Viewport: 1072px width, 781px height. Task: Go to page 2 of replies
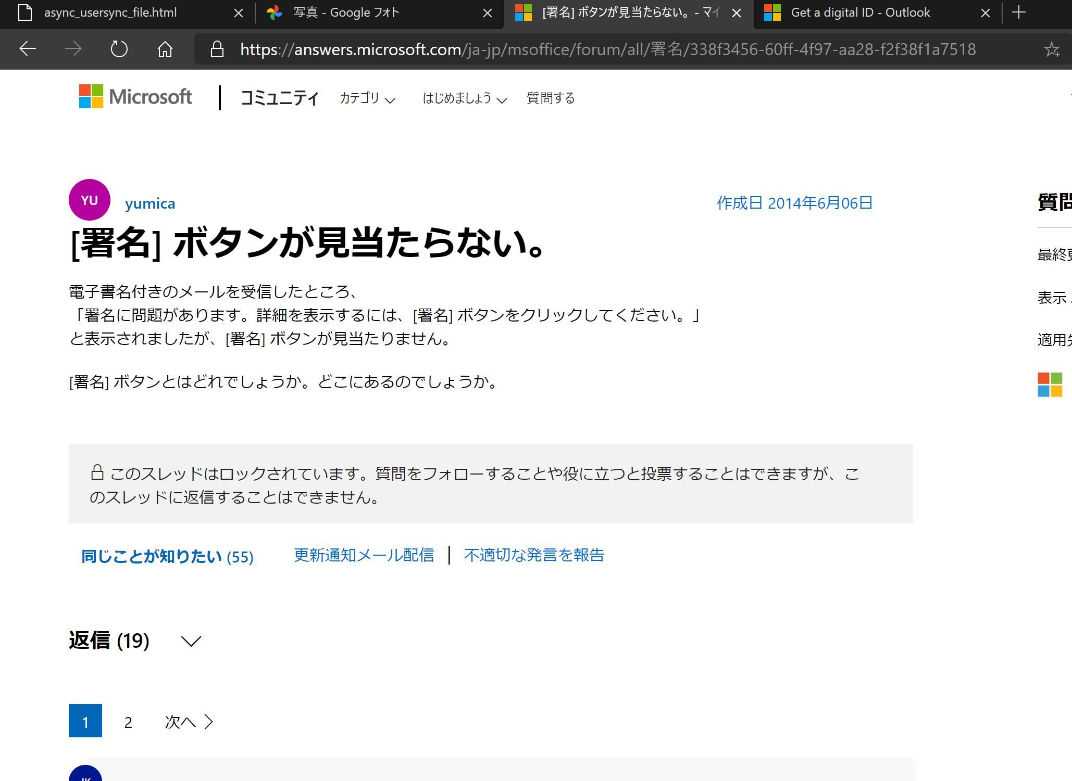tap(128, 722)
